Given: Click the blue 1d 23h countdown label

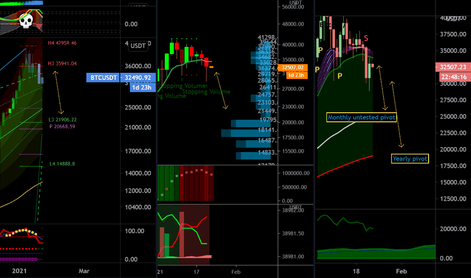Looking at the screenshot, I should (143, 87).
